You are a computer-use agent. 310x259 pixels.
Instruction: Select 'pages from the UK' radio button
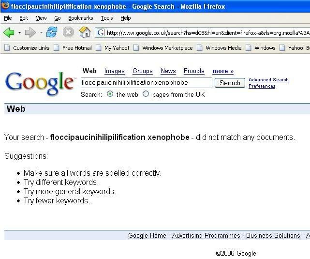(146, 94)
